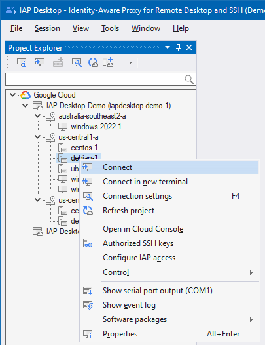Click the Add project toolbar icon
The height and width of the screenshot is (345, 265).
(x=108, y=62)
